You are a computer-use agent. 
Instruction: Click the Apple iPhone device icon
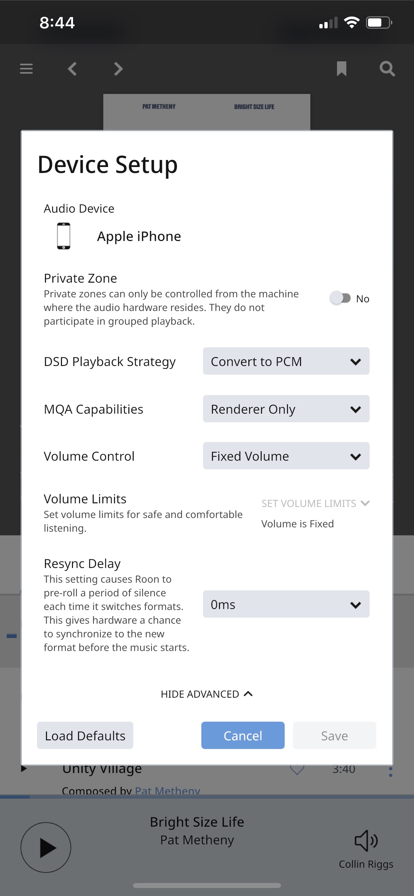click(64, 236)
